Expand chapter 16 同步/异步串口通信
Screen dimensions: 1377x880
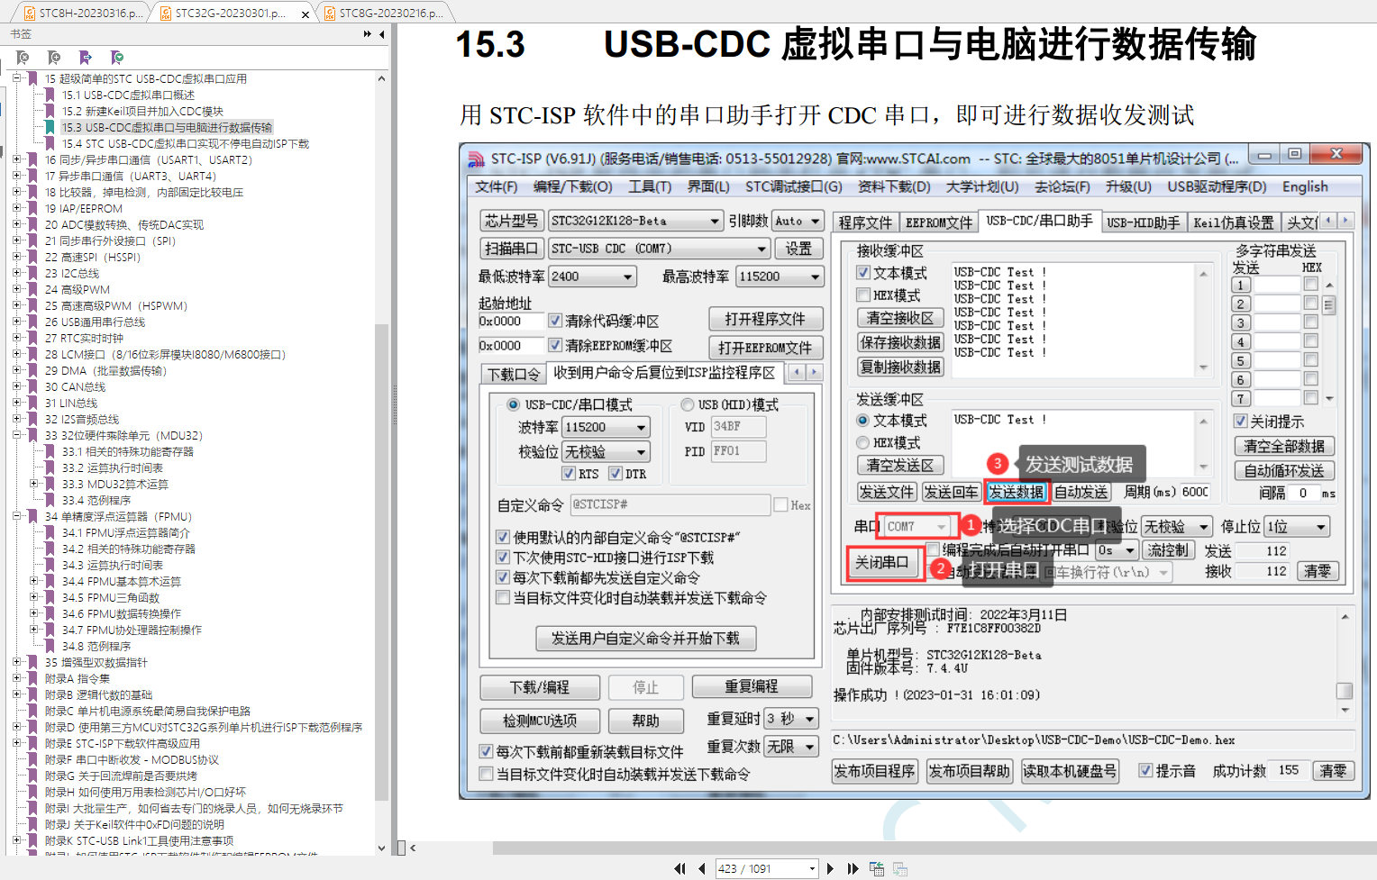[x=16, y=159]
